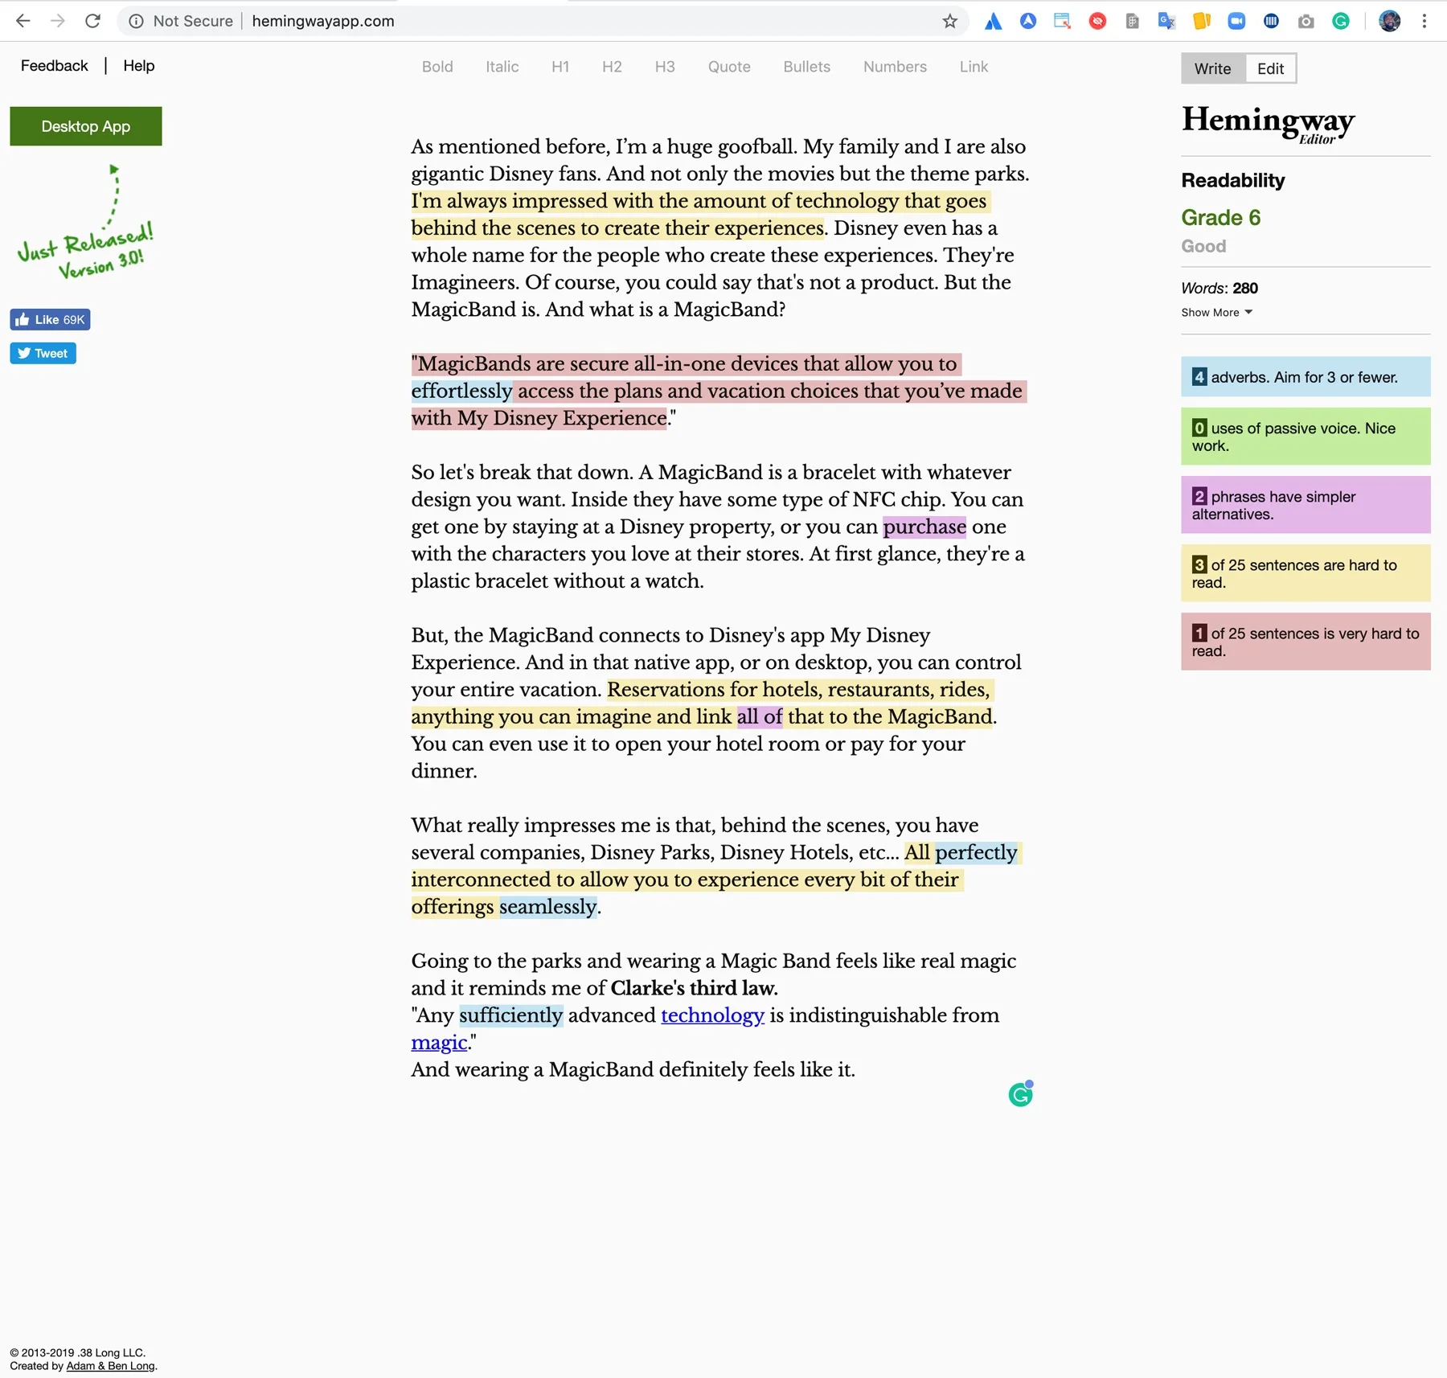The width and height of the screenshot is (1447, 1378).
Task: Insert a Numbers list
Action: 895,67
